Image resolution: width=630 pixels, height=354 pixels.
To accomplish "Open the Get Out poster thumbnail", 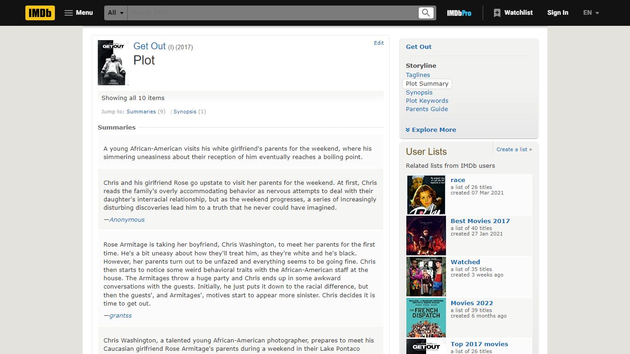I will pos(112,63).
